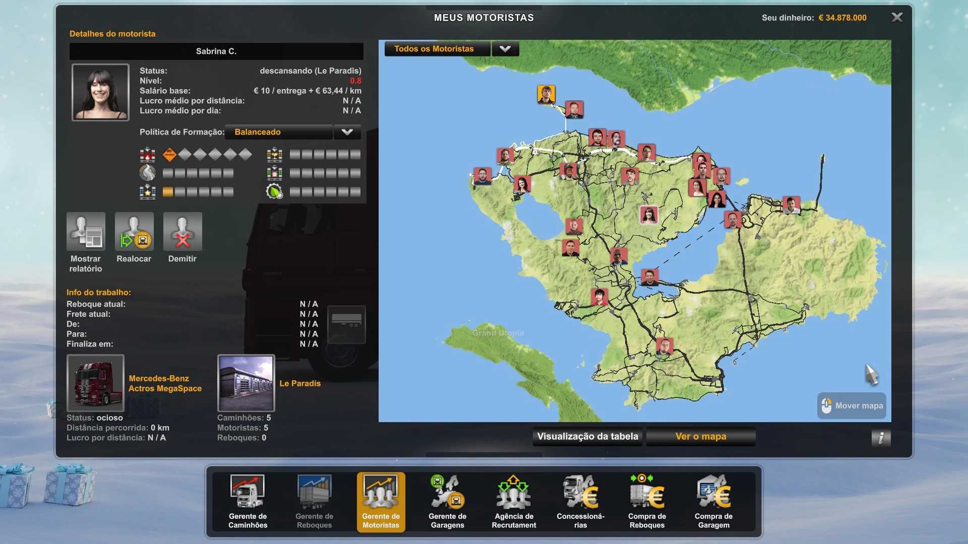The width and height of the screenshot is (968, 544).
Task: Select the Ver o mapa tab
Action: click(x=700, y=437)
